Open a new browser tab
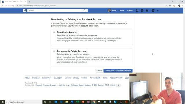This screenshot has height=104, width=185. pos(29,2)
